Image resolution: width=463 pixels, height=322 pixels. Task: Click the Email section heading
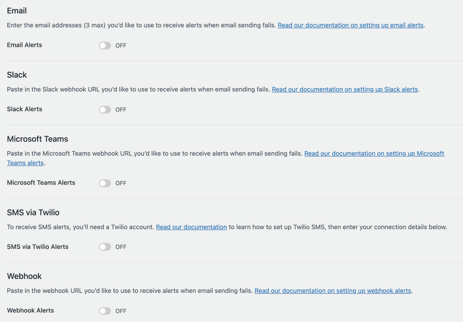pos(17,11)
